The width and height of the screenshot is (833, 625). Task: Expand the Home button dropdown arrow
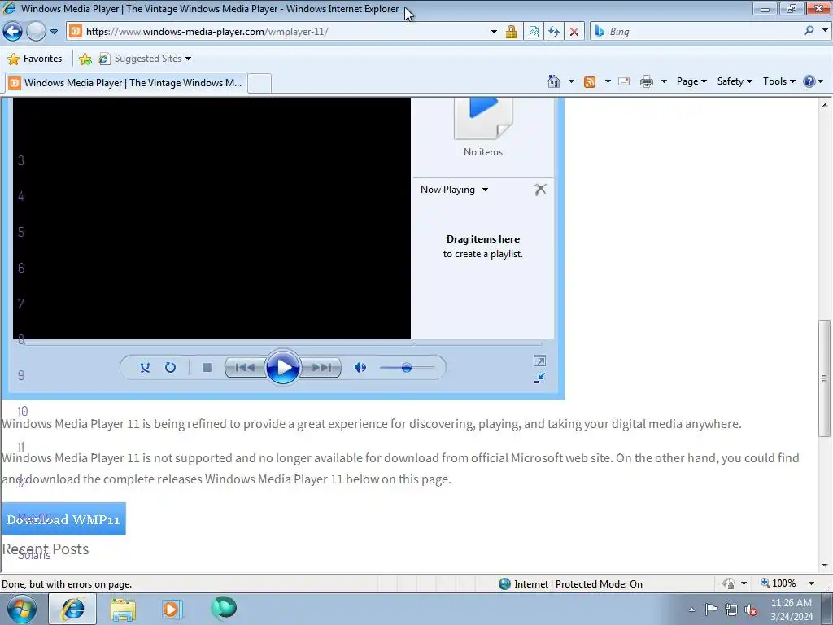tap(571, 81)
